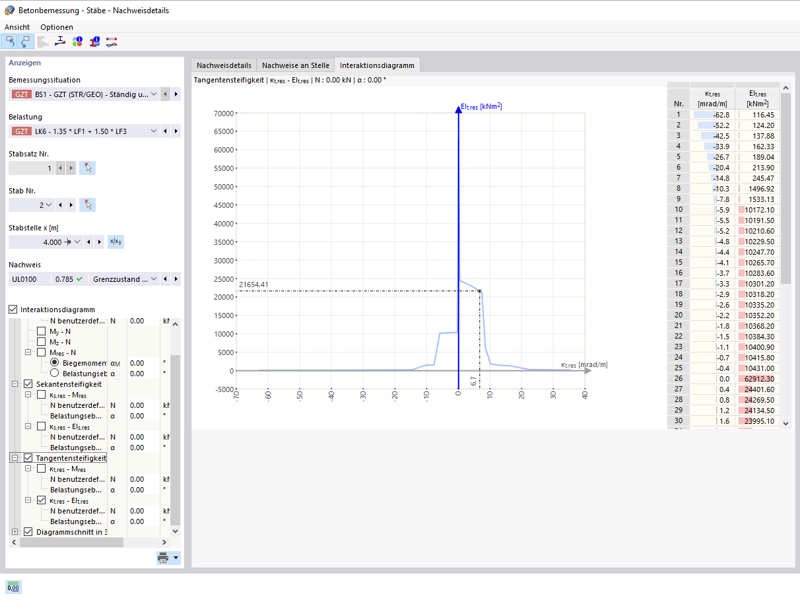800x600 pixels.
Task: Select table row 26 value 62912.30
Action: (757, 379)
